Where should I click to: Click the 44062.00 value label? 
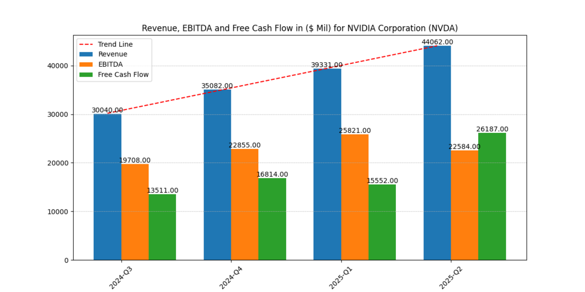click(x=437, y=42)
